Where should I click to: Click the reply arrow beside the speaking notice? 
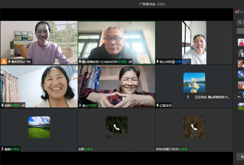pos(239,97)
